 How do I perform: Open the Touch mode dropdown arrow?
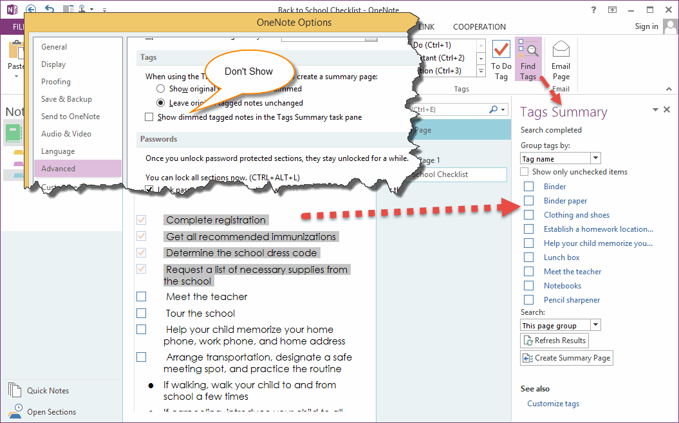92,9
